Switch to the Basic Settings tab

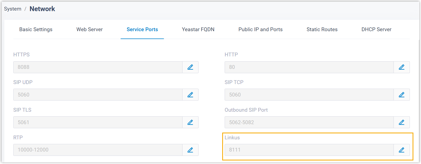pos(36,30)
